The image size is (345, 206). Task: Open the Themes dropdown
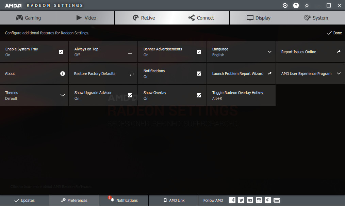(63, 95)
